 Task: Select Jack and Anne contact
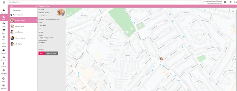click(24, 26)
